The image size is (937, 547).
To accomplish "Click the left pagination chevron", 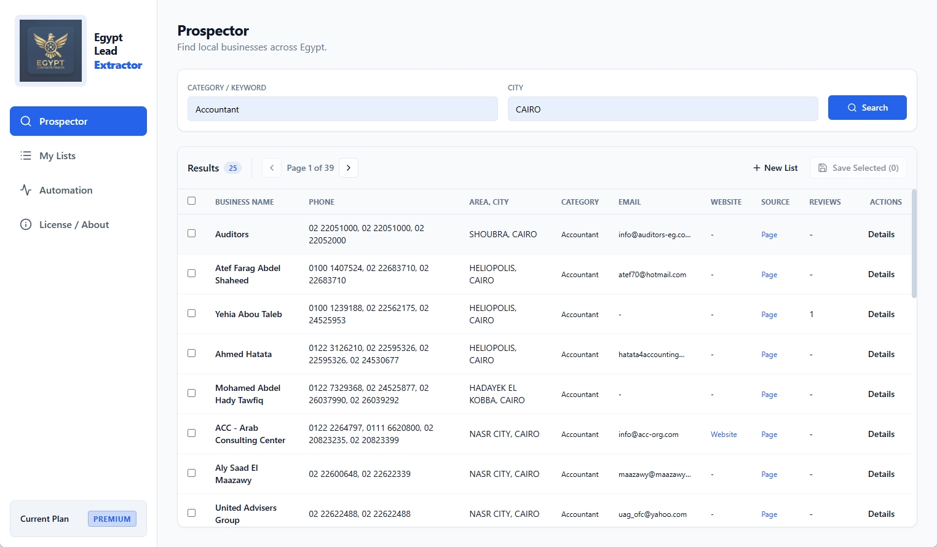I will point(271,167).
